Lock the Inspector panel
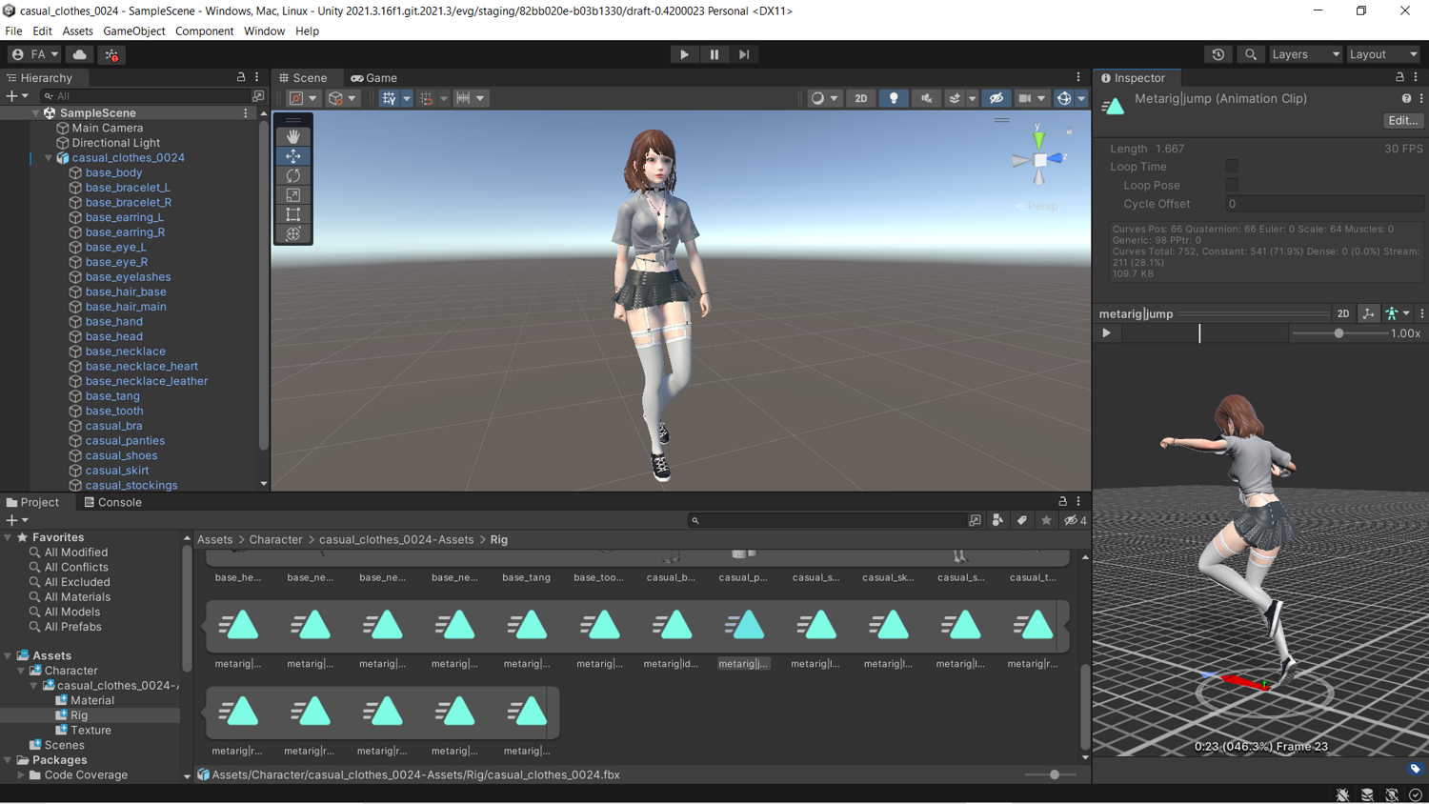Screen dimensions: 1429x804 point(1399,77)
